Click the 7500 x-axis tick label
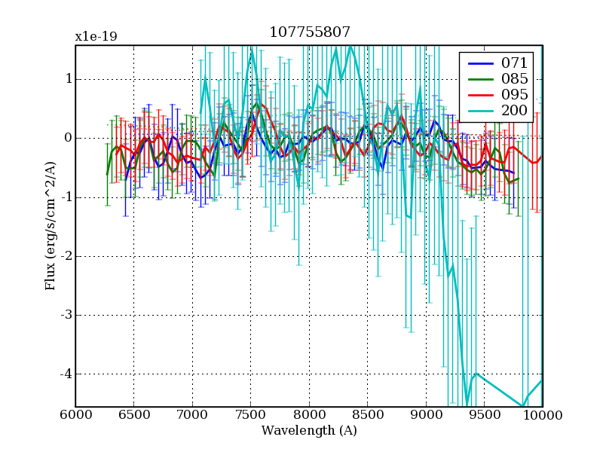Viewport: 603px width, 452px height. click(250, 415)
